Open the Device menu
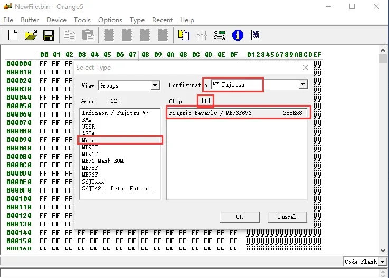The width and height of the screenshot is (389, 278). pos(56,20)
